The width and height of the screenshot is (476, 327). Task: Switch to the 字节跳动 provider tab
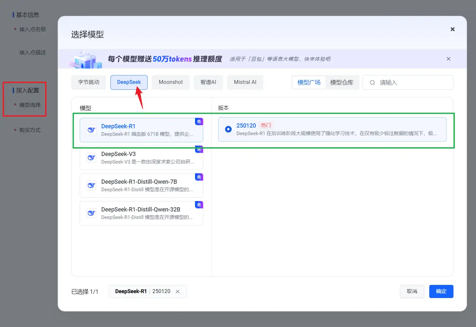(x=89, y=82)
